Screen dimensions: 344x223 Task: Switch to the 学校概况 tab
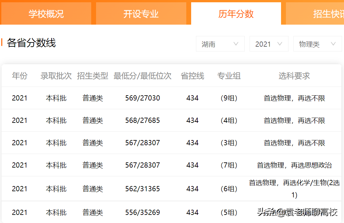coord(46,13)
